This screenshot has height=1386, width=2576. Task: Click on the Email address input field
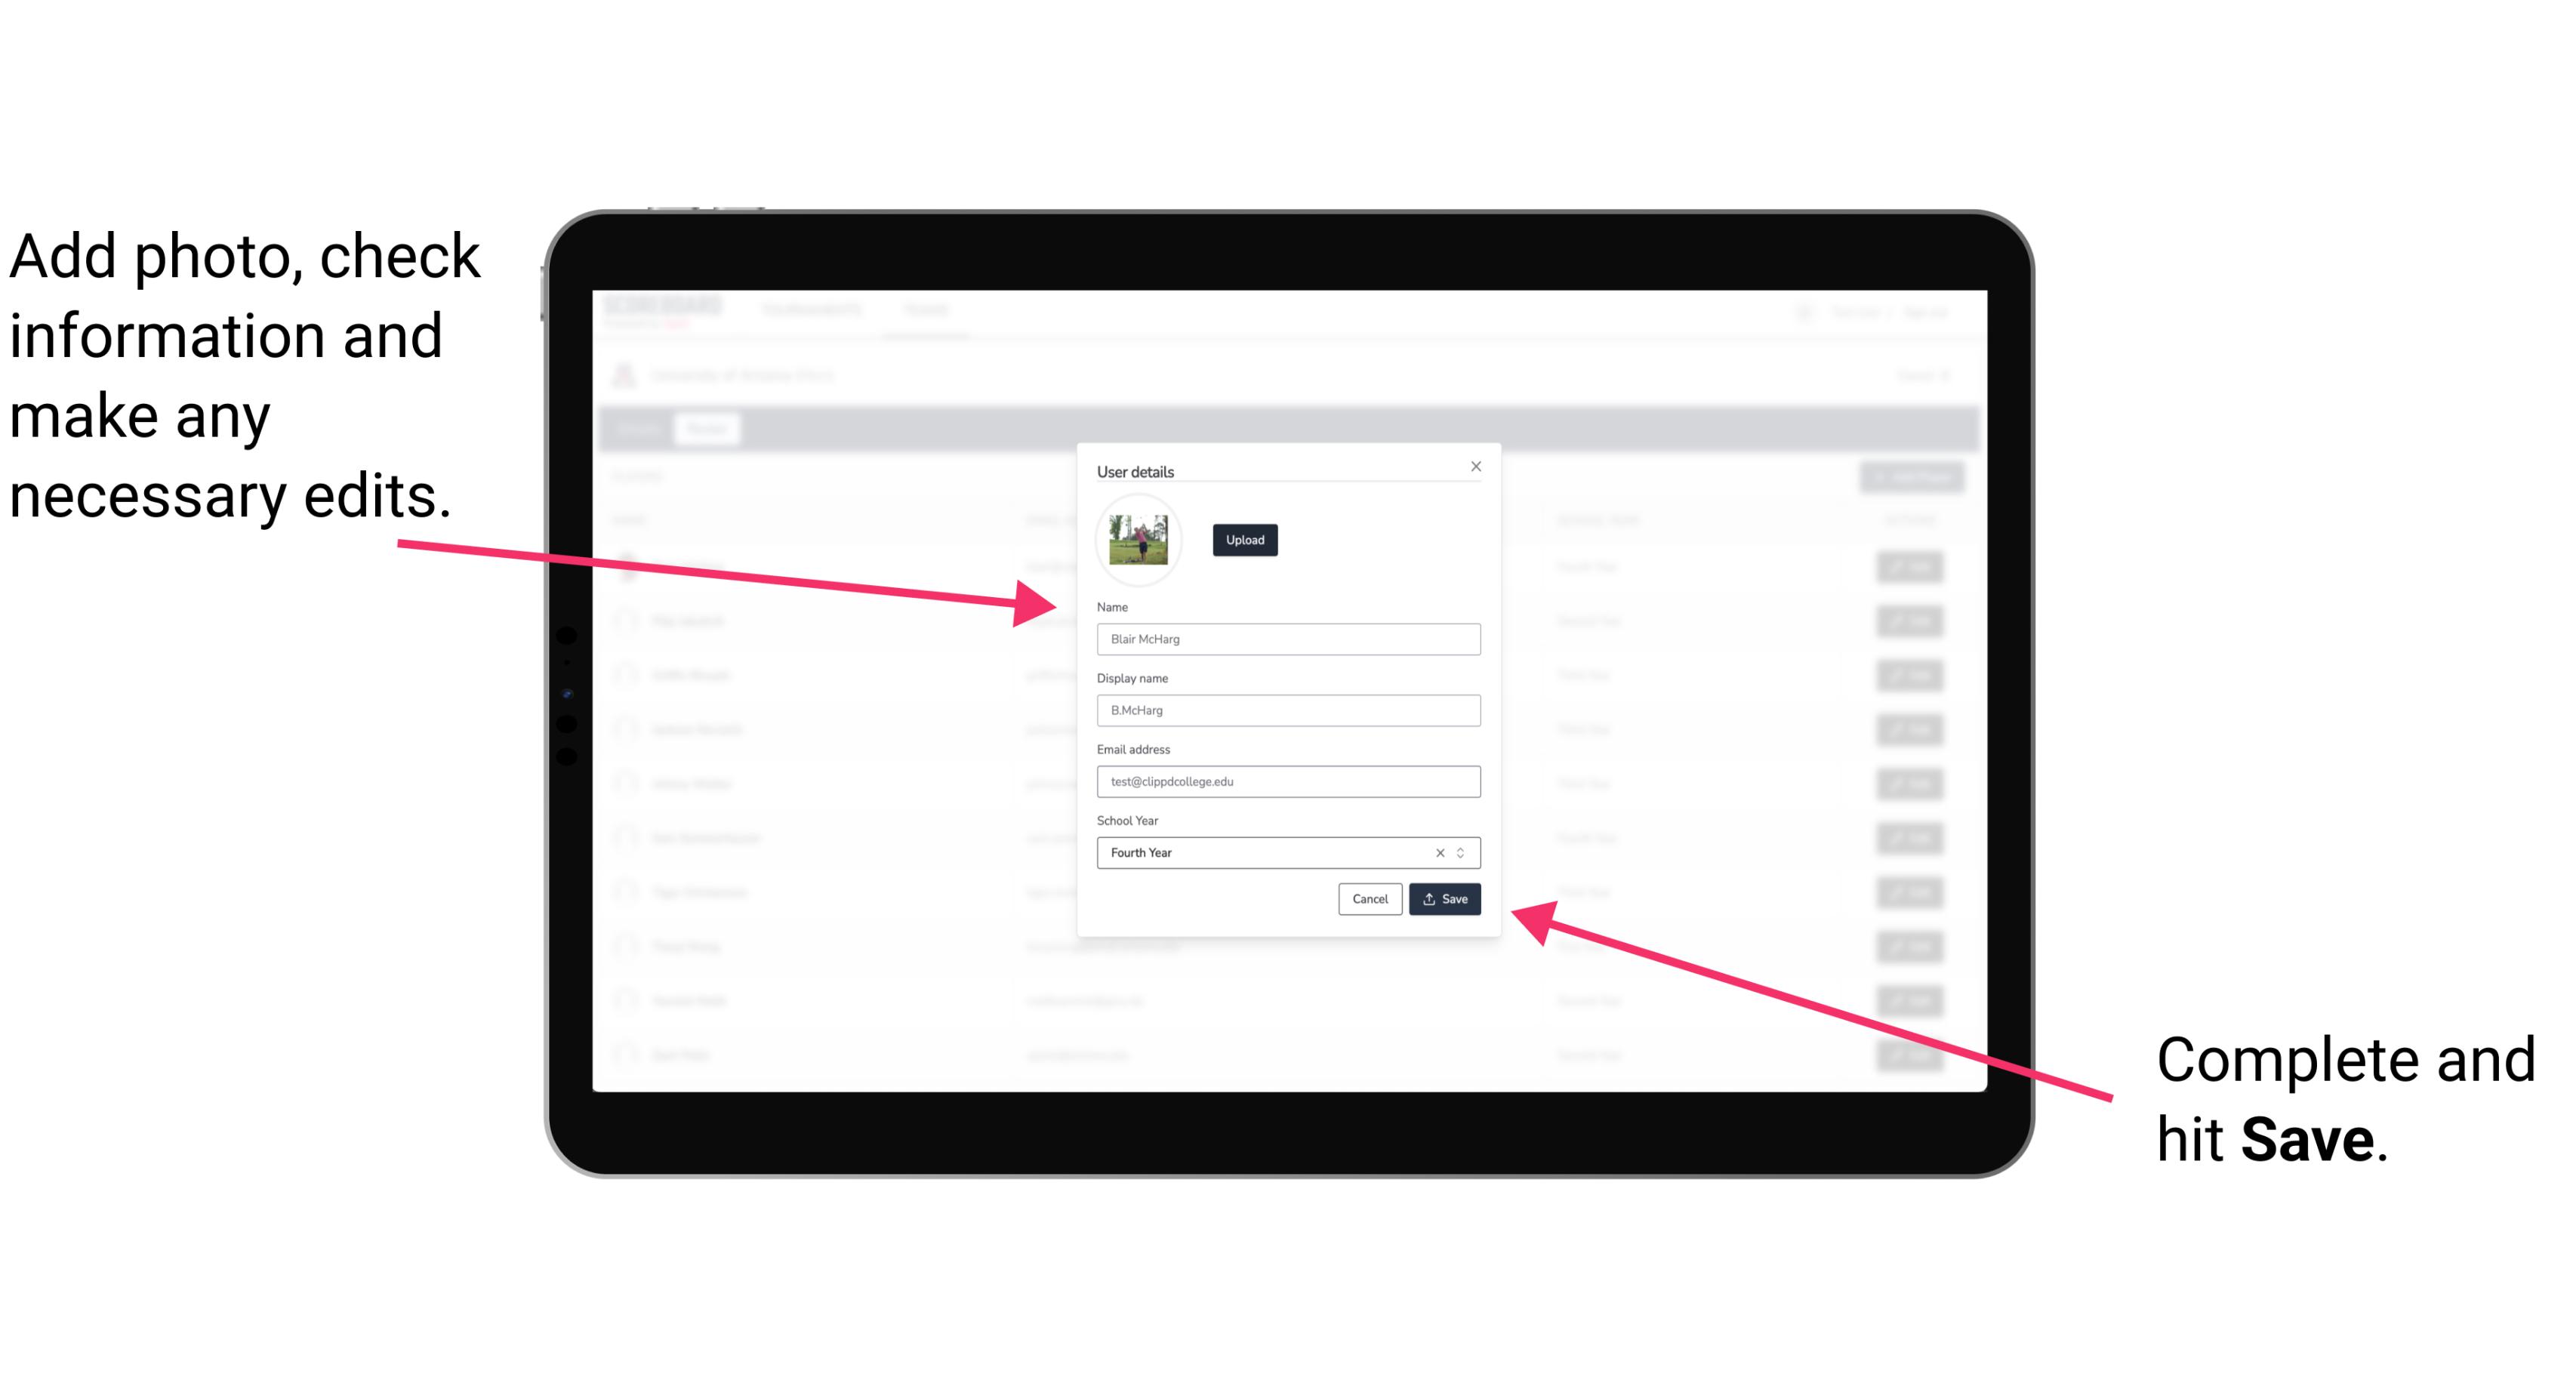click(x=1287, y=780)
